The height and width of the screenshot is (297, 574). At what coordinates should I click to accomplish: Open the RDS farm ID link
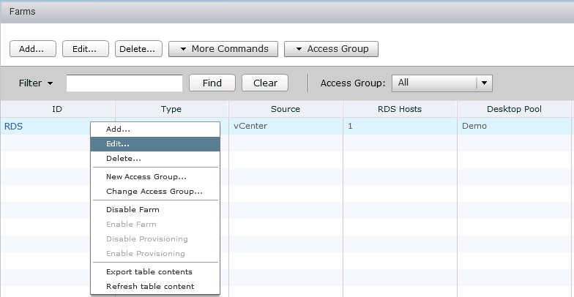pos(13,127)
